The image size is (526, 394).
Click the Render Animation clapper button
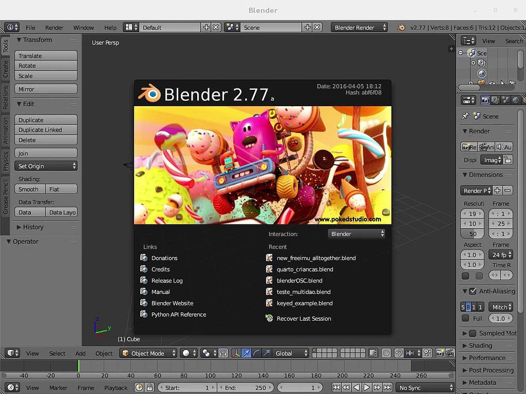(487, 147)
